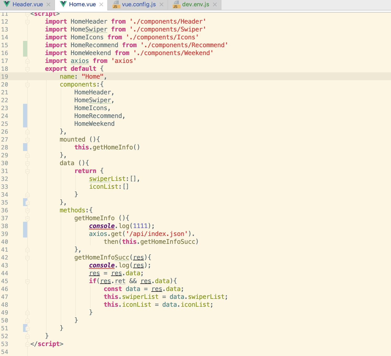Collapse the data function fold at line 30
The height and width of the screenshot is (356, 391).
[27, 163]
